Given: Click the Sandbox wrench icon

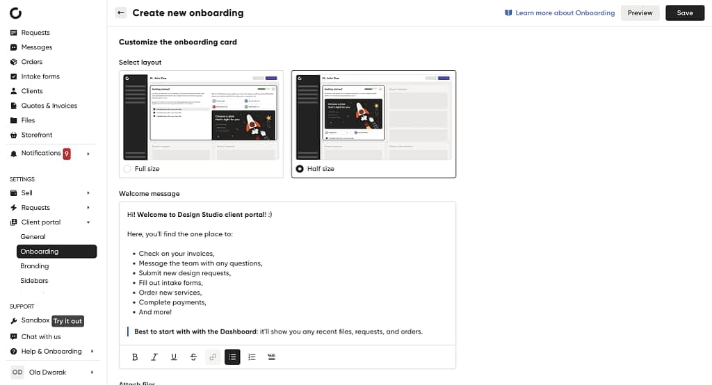Looking at the screenshot, I should pos(14,320).
